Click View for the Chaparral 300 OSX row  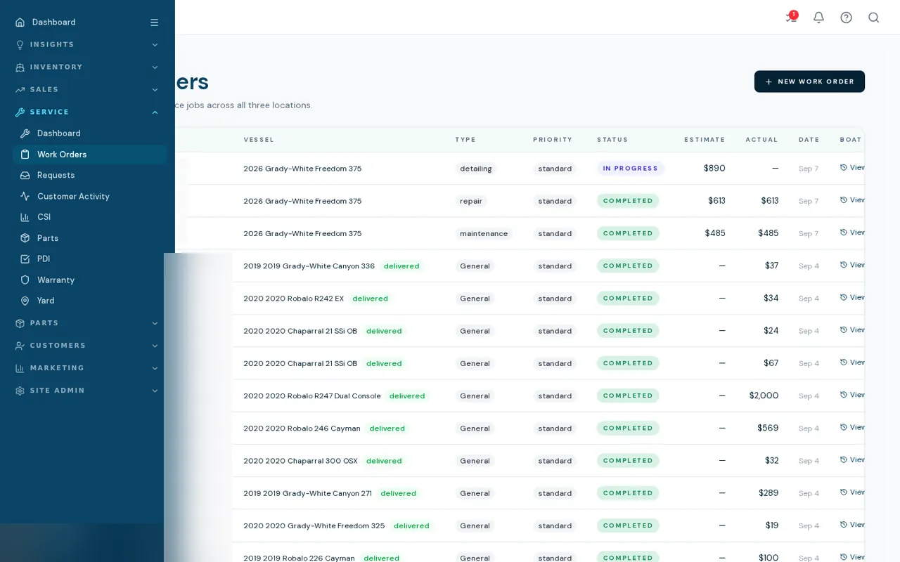(x=852, y=460)
